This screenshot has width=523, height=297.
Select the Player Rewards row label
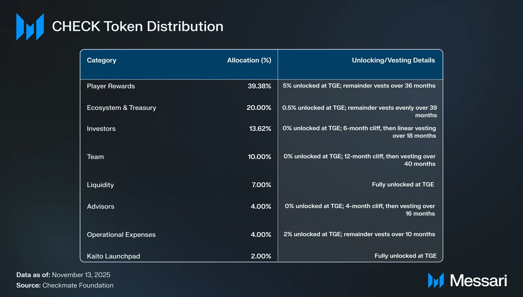tap(111, 86)
